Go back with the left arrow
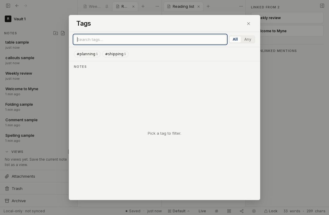329x215 pixels. pos(17,6)
